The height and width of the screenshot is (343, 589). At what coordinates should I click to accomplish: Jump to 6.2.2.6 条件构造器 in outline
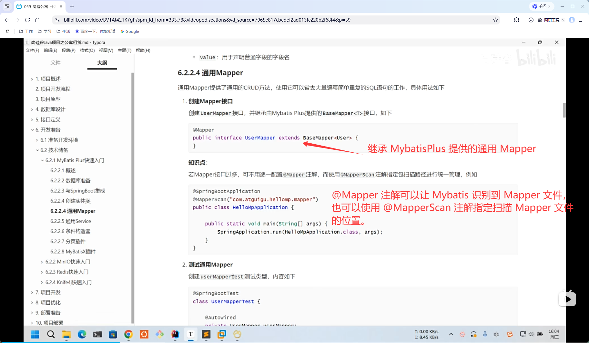pyautogui.click(x=70, y=231)
